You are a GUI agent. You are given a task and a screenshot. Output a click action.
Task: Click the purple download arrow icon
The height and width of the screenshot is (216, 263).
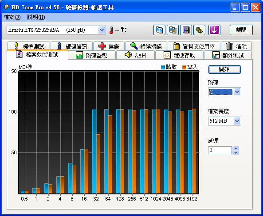214,30
